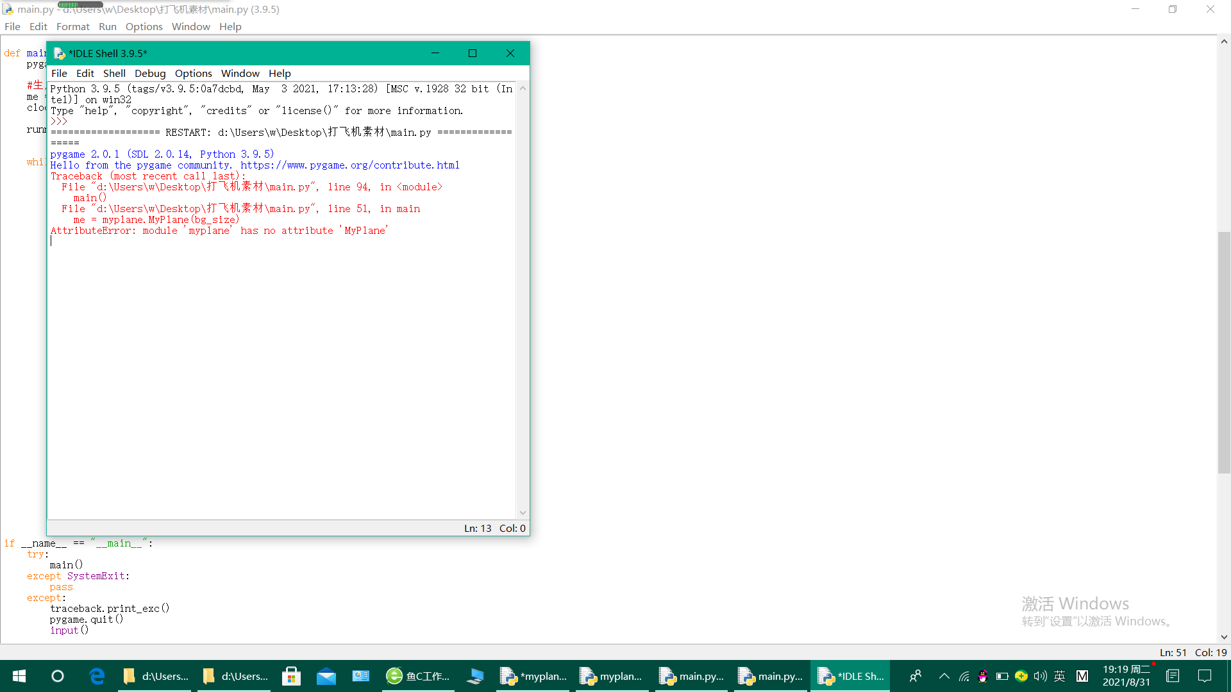Open Help menu of main.py editor
The height and width of the screenshot is (692, 1231).
(x=230, y=26)
